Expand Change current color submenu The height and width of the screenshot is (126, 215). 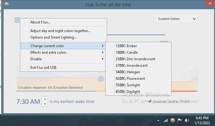tap(63, 46)
